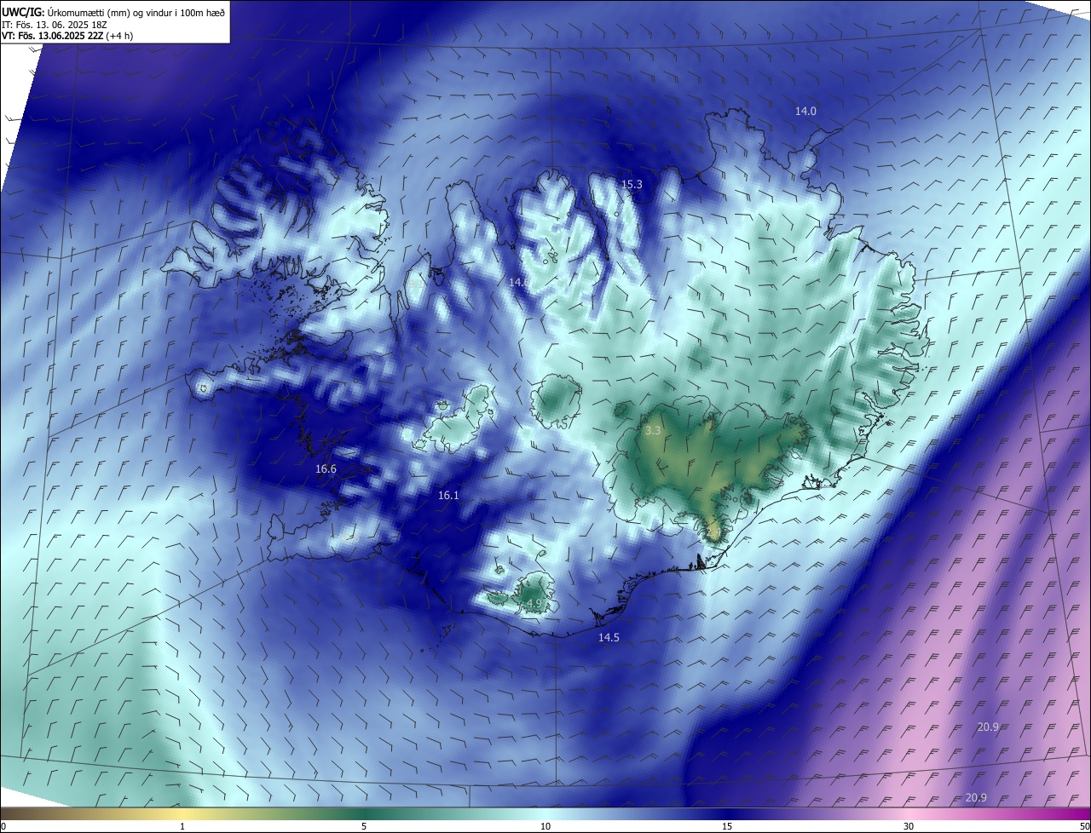Image resolution: width=1091 pixels, height=833 pixels.
Task: Click the colorbar tick label "0"
Action: pyautogui.click(x=3, y=827)
